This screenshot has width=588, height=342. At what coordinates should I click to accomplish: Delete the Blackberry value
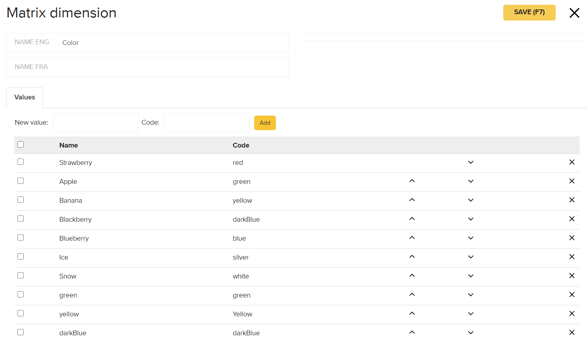click(572, 219)
